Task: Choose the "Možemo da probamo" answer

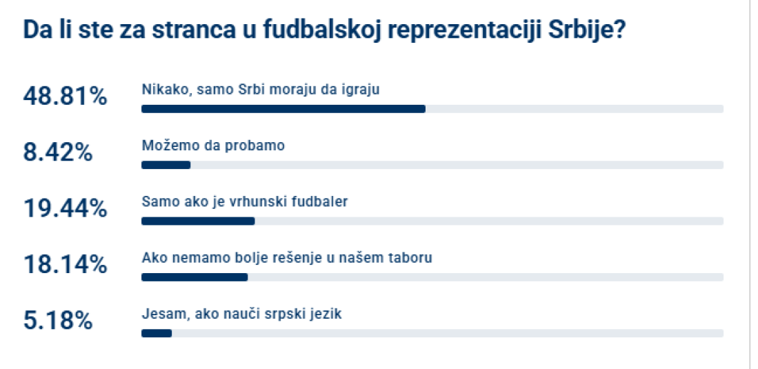Action: pyautogui.click(x=213, y=146)
